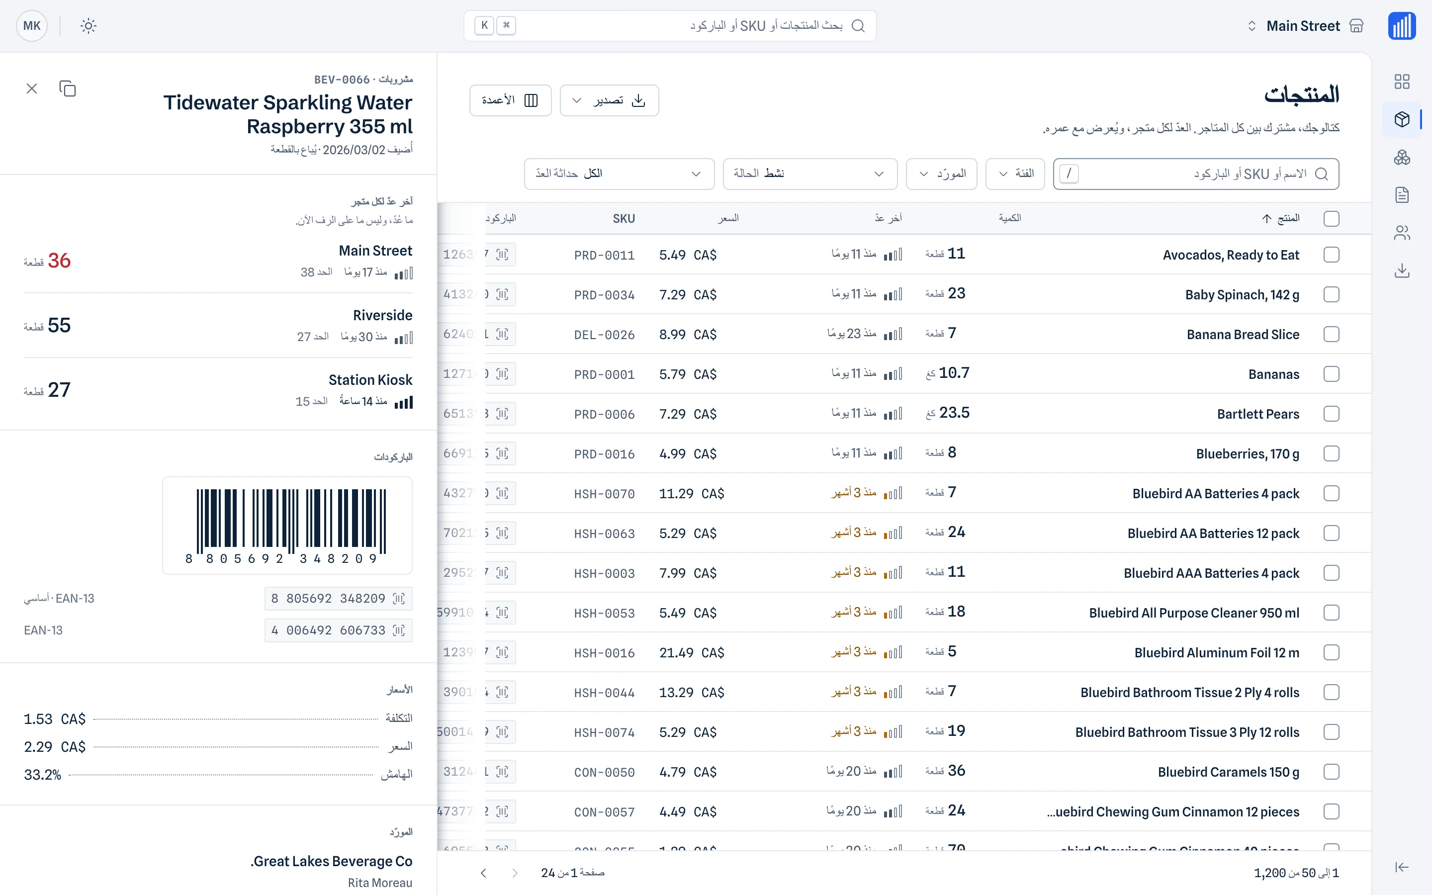Image resolution: width=1432 pixels, height=895 pixels.
Task: Open the stacked boxes inventory sidebar icon
Action: click(x=1402, y=158)
